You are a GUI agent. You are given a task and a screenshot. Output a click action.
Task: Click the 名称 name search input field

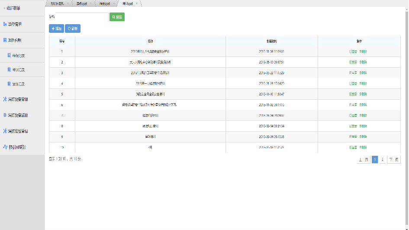tap(81, 17)
